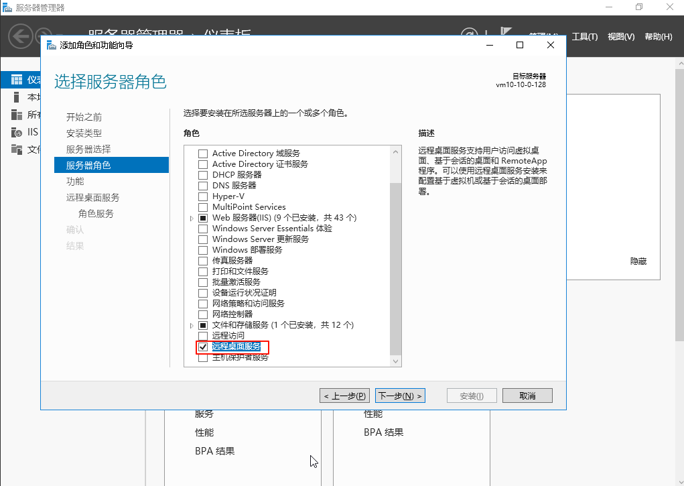
Task: Click file storage services sidebar icon
Action: (x=17, y=149)
